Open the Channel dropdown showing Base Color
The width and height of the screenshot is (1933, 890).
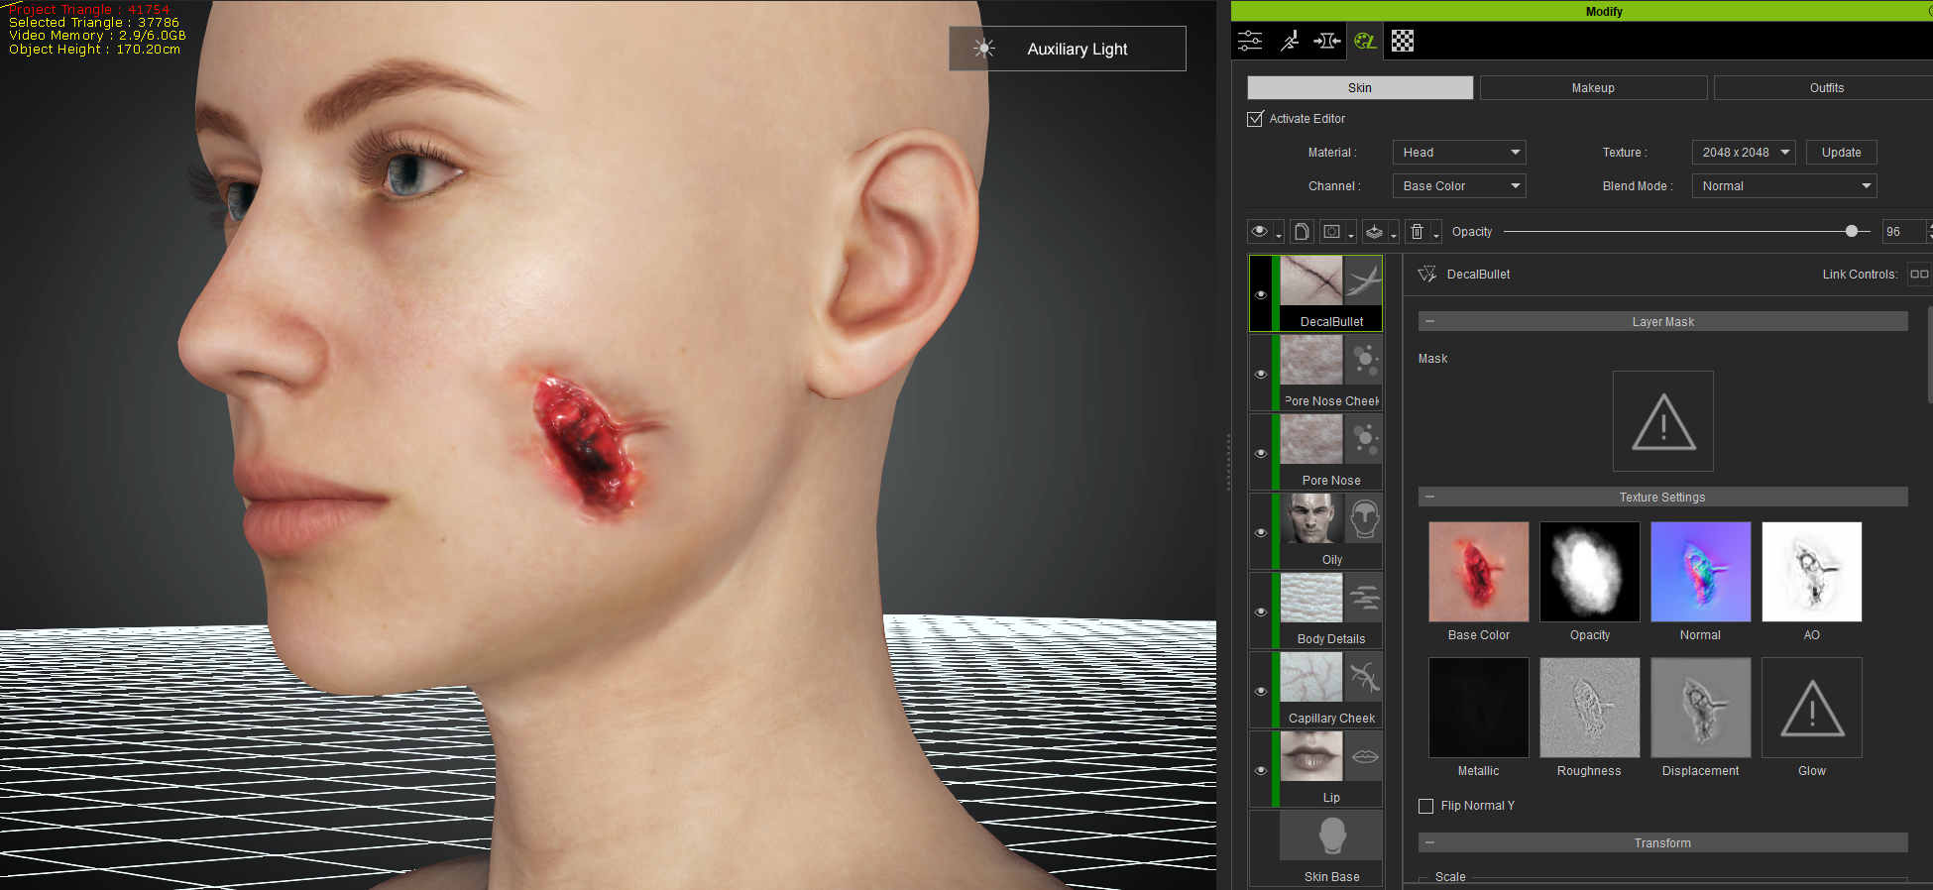pyautogui.click(x=1459, y=186)
